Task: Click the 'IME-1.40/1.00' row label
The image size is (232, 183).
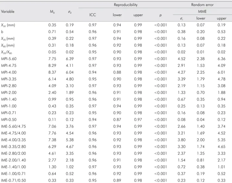Action: pos(14,167)
